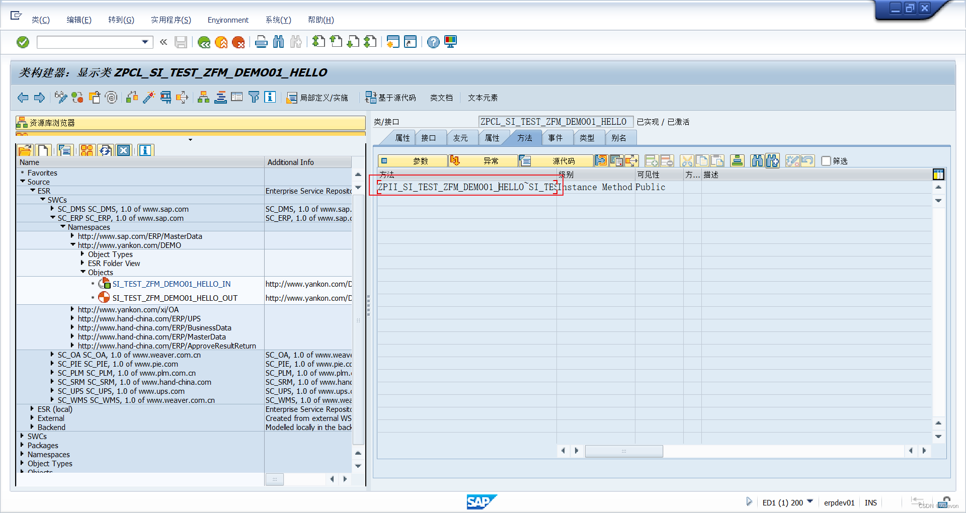Screen dimensions: 966x513
Task: Click the binoculars Find icon in method toolbar
Action: coord(757,161)
